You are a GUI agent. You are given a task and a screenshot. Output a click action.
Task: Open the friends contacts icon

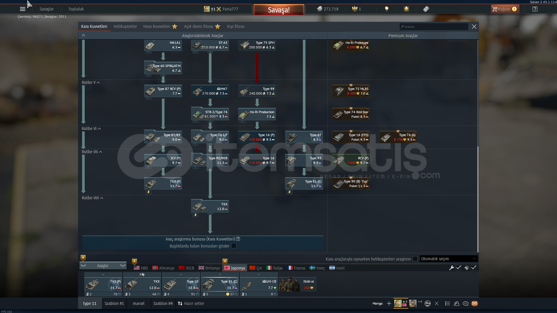click(x=457, y=303)
